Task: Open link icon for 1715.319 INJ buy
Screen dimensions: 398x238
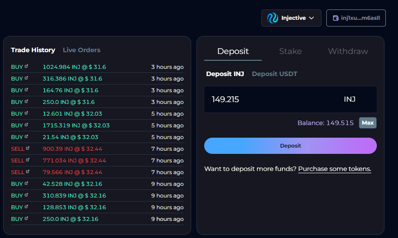Action: (26, 125)
